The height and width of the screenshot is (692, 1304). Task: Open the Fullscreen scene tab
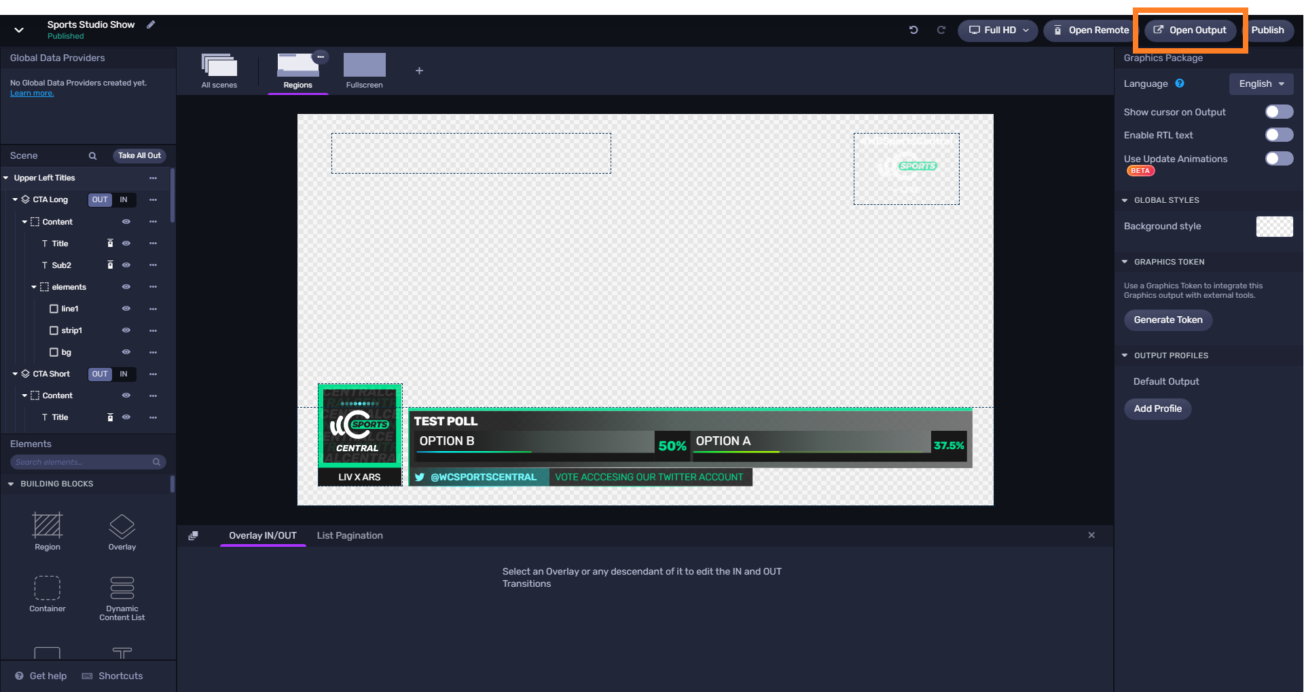(x=365, y=71)
